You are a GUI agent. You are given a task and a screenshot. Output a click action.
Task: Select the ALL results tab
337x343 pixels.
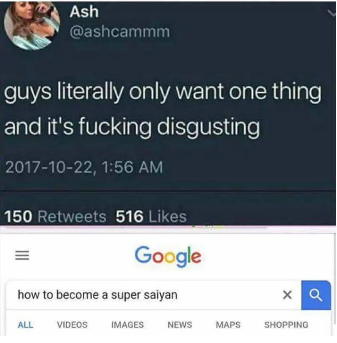pos(25,325)
